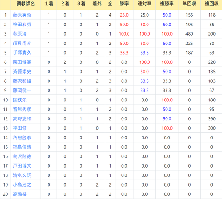The width and height of the screenshot is (222, 199).
Task: Select 勝率 value 25.0 for 藤原英昭
Action: [124, 15]
